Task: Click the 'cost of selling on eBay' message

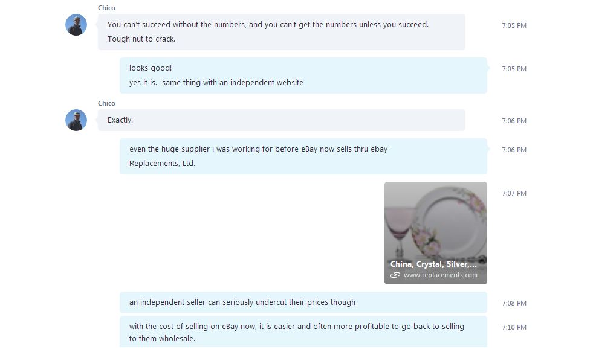Action: (x=303, y=331)
